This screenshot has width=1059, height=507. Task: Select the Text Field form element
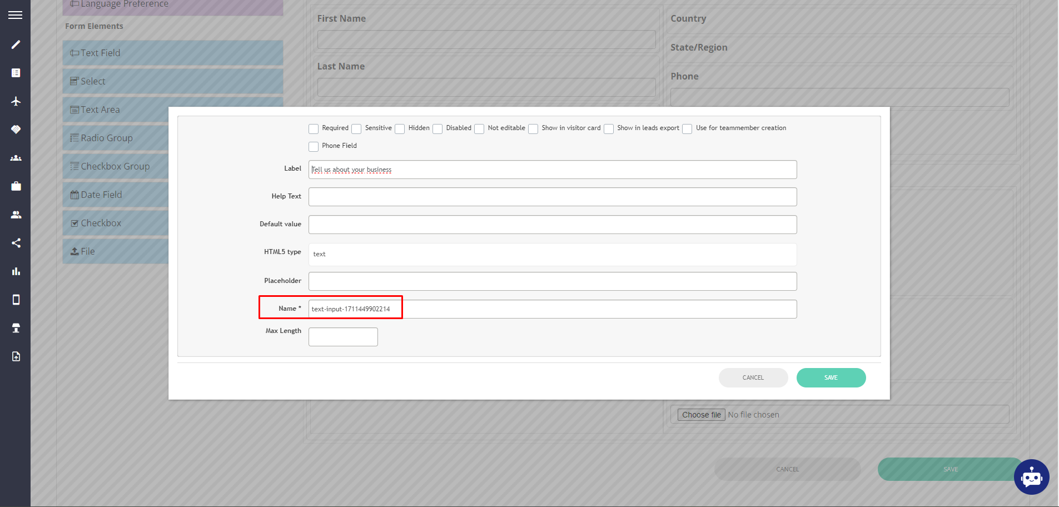(172, 52)
